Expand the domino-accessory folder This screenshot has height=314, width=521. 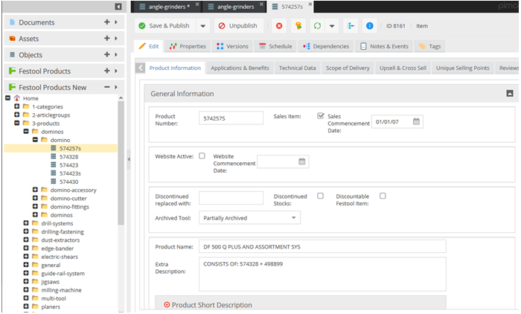(x=35, y=190)
